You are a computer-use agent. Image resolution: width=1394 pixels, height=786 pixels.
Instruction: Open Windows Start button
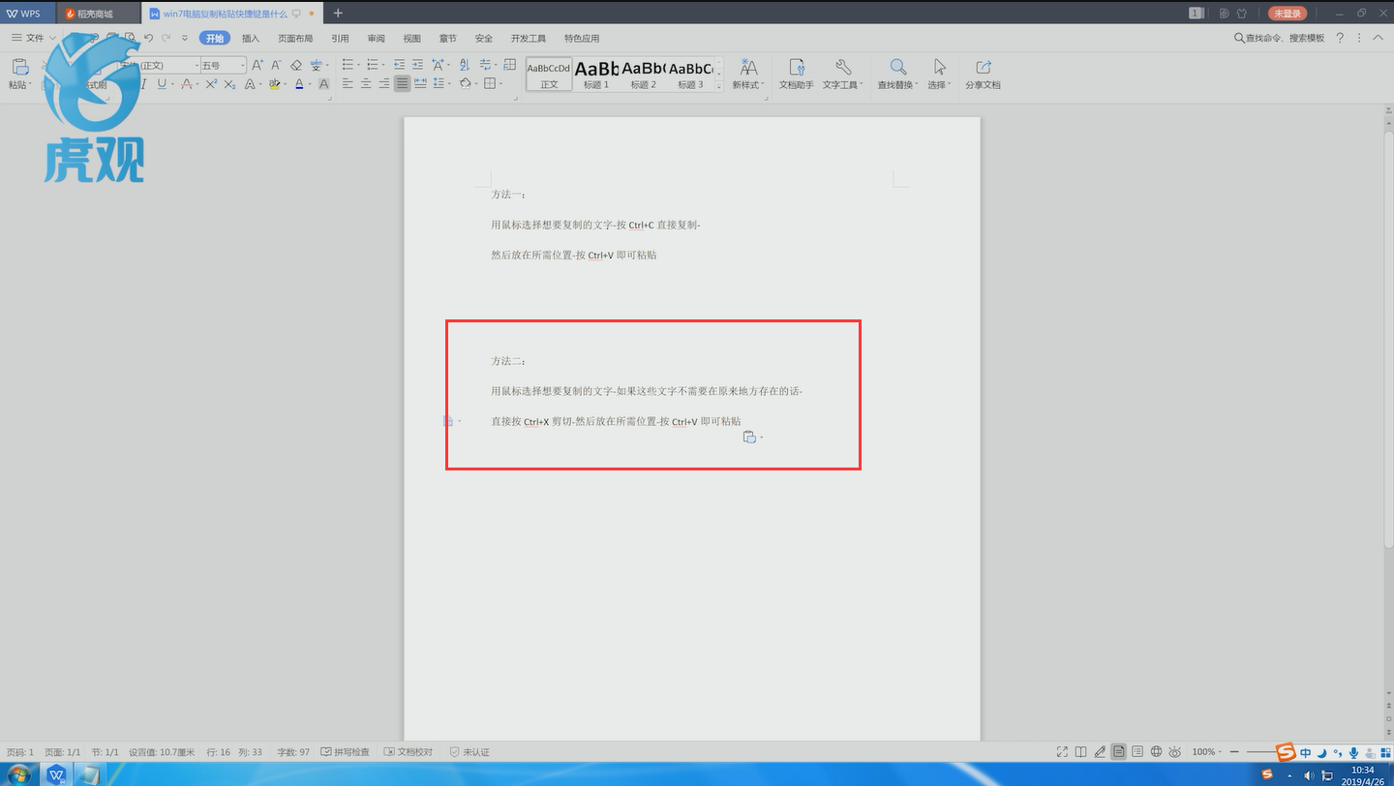click(x=18, y=774)
